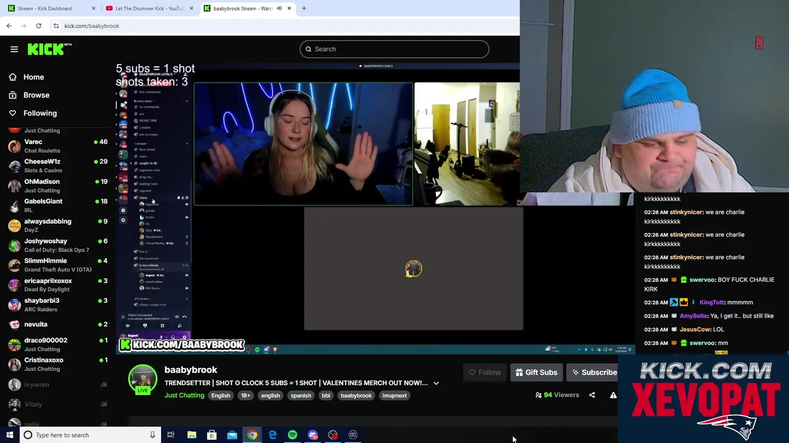
Task: Open the Windows Start menu
Action: click(9, 435)
